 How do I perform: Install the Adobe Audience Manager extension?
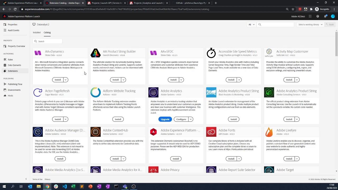[x=60, y=159]
